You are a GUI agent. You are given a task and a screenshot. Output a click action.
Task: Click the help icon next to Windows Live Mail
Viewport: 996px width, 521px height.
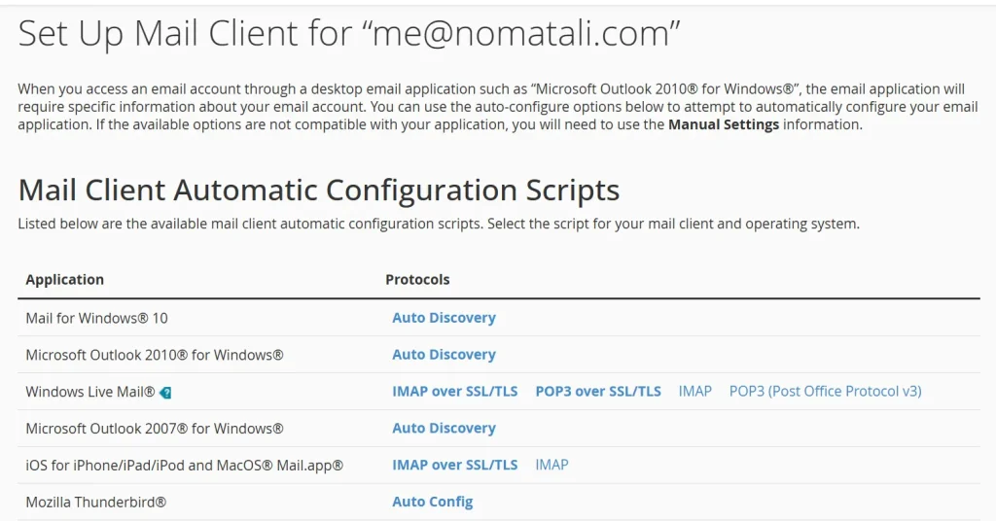click(x=165, y=393)
